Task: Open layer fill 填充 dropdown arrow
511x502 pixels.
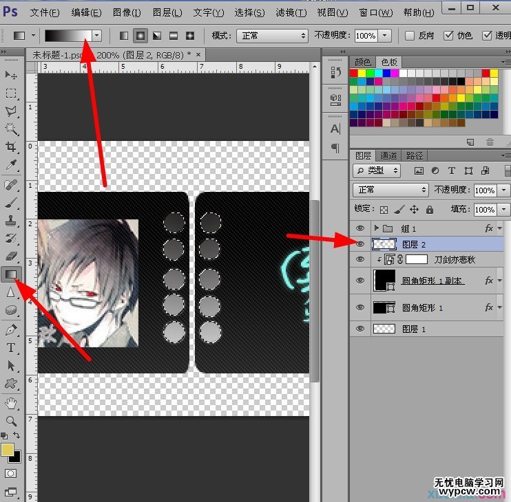Action: click(504, 210)
